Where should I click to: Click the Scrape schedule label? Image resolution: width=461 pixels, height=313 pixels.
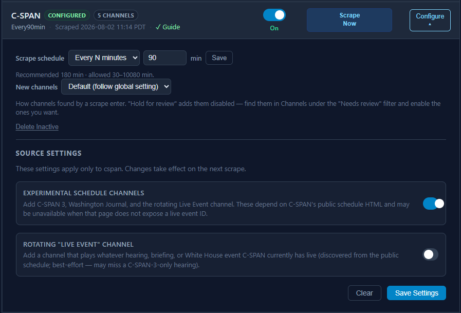[x=40, y=58]
